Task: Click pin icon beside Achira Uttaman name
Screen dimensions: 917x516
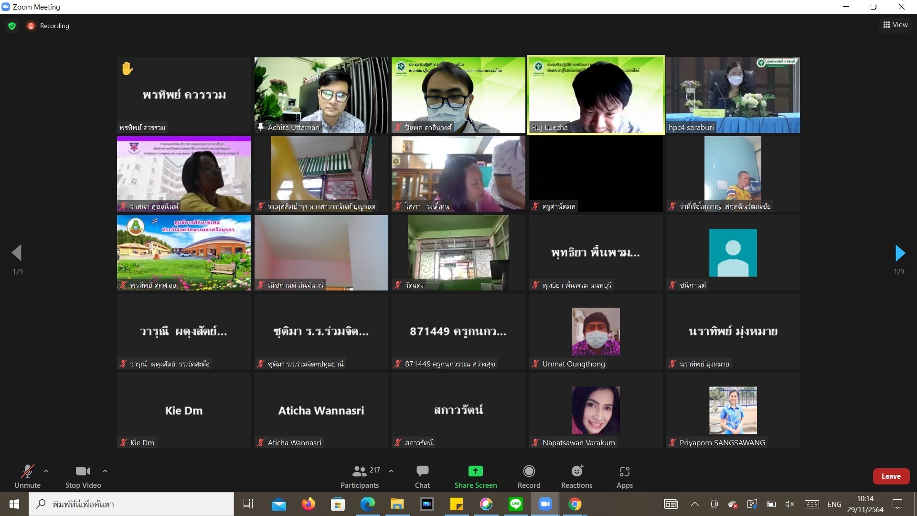Action: coord(261,128)
